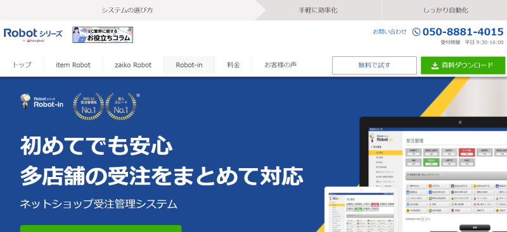The image size is (507, 232).
Task: Click the 導入スピード No.1 laurel badge
Action: (121, 106)
